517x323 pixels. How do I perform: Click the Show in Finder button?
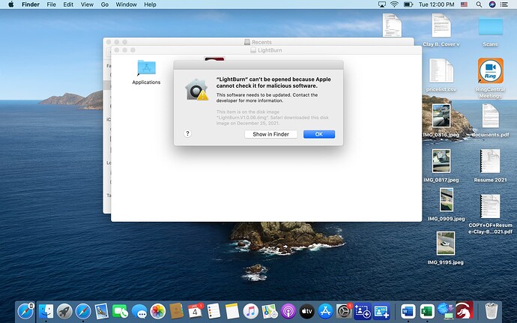pos(270,134)
